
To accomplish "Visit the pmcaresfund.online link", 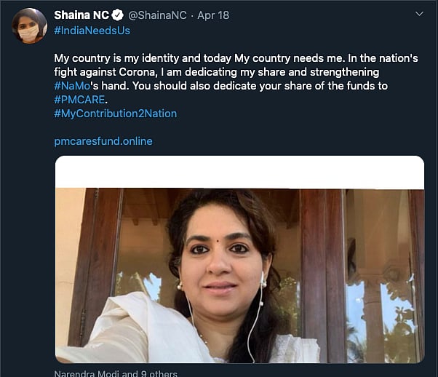I will (103, 141).
